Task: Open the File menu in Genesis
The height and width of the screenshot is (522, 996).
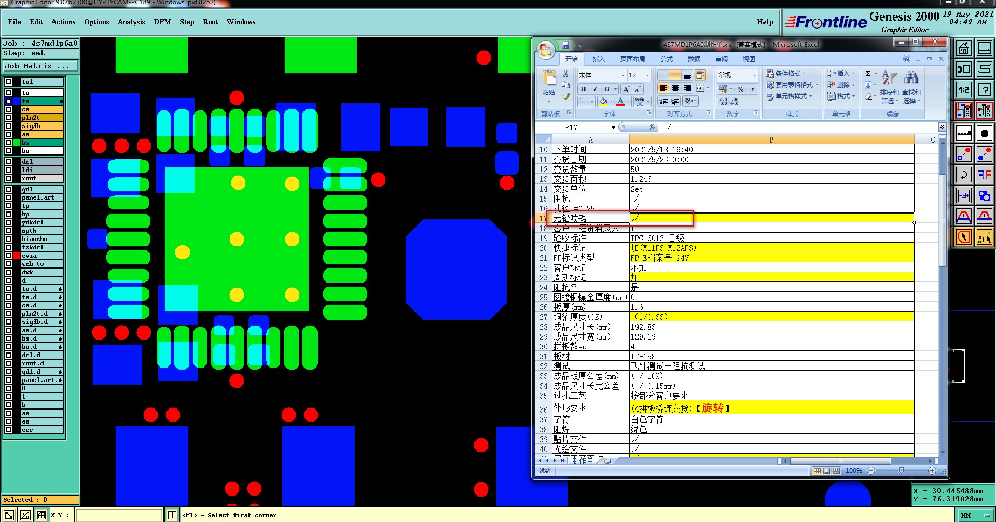Action: [15, 22]
